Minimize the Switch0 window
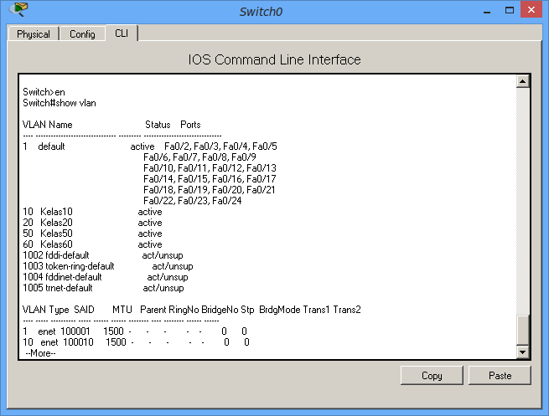Screen dimensions: 549x416 click(x=487, y=11)
